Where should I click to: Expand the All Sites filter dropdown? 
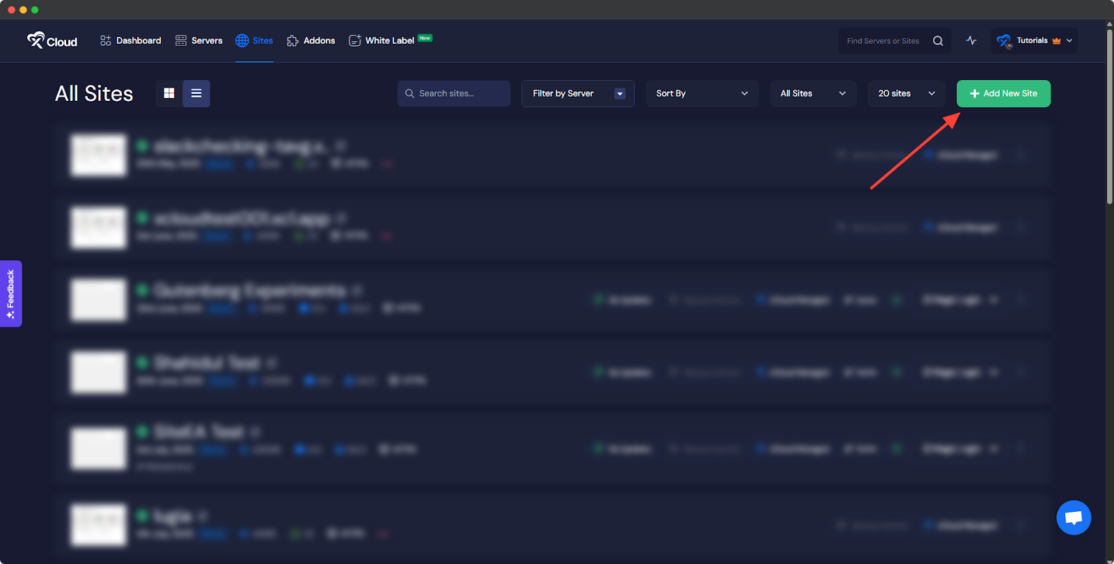[813, 93]
